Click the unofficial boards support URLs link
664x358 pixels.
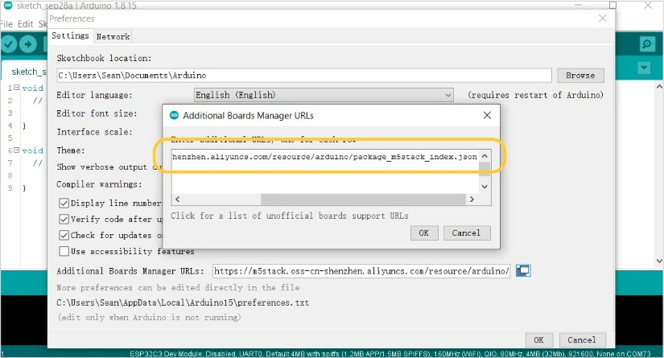[290, 216]
